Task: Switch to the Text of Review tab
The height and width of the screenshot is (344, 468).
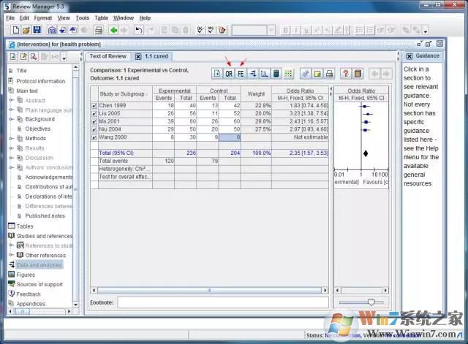Action: 108,56
